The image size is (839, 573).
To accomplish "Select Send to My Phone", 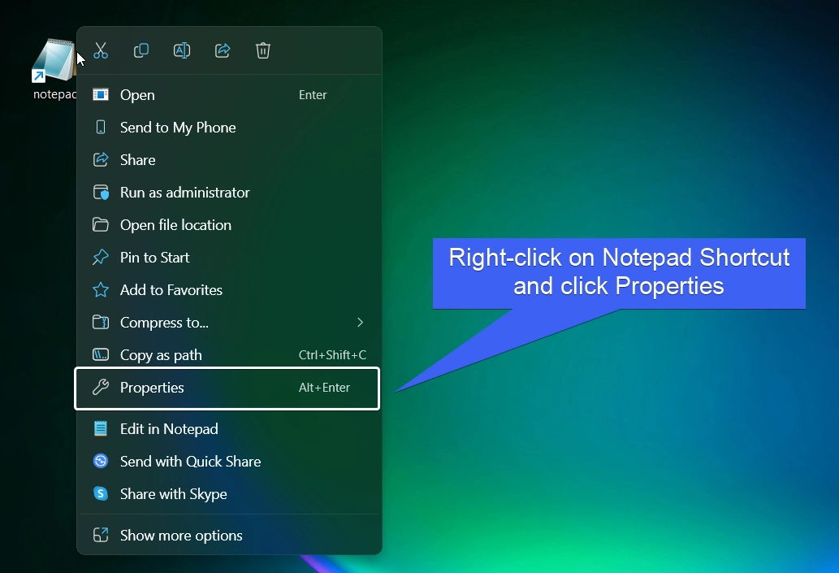I will click(229, 128).
